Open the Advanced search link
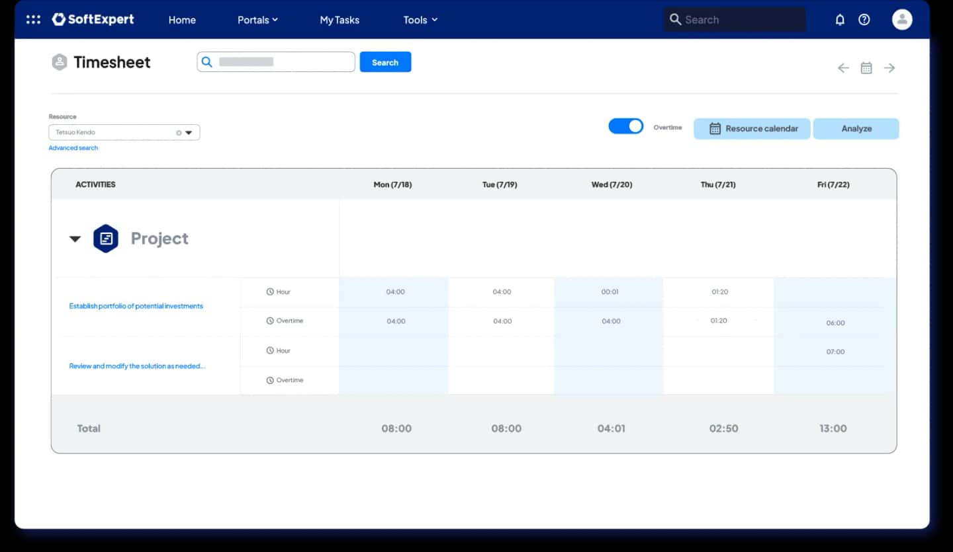 tap(73, 148)
